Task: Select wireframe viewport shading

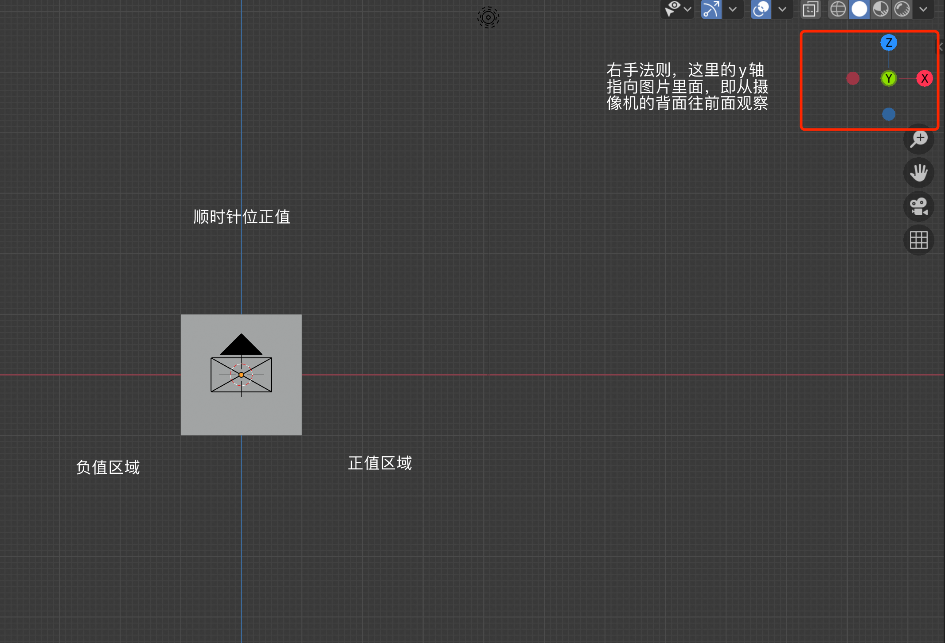Action: click(x=838, y=9)
